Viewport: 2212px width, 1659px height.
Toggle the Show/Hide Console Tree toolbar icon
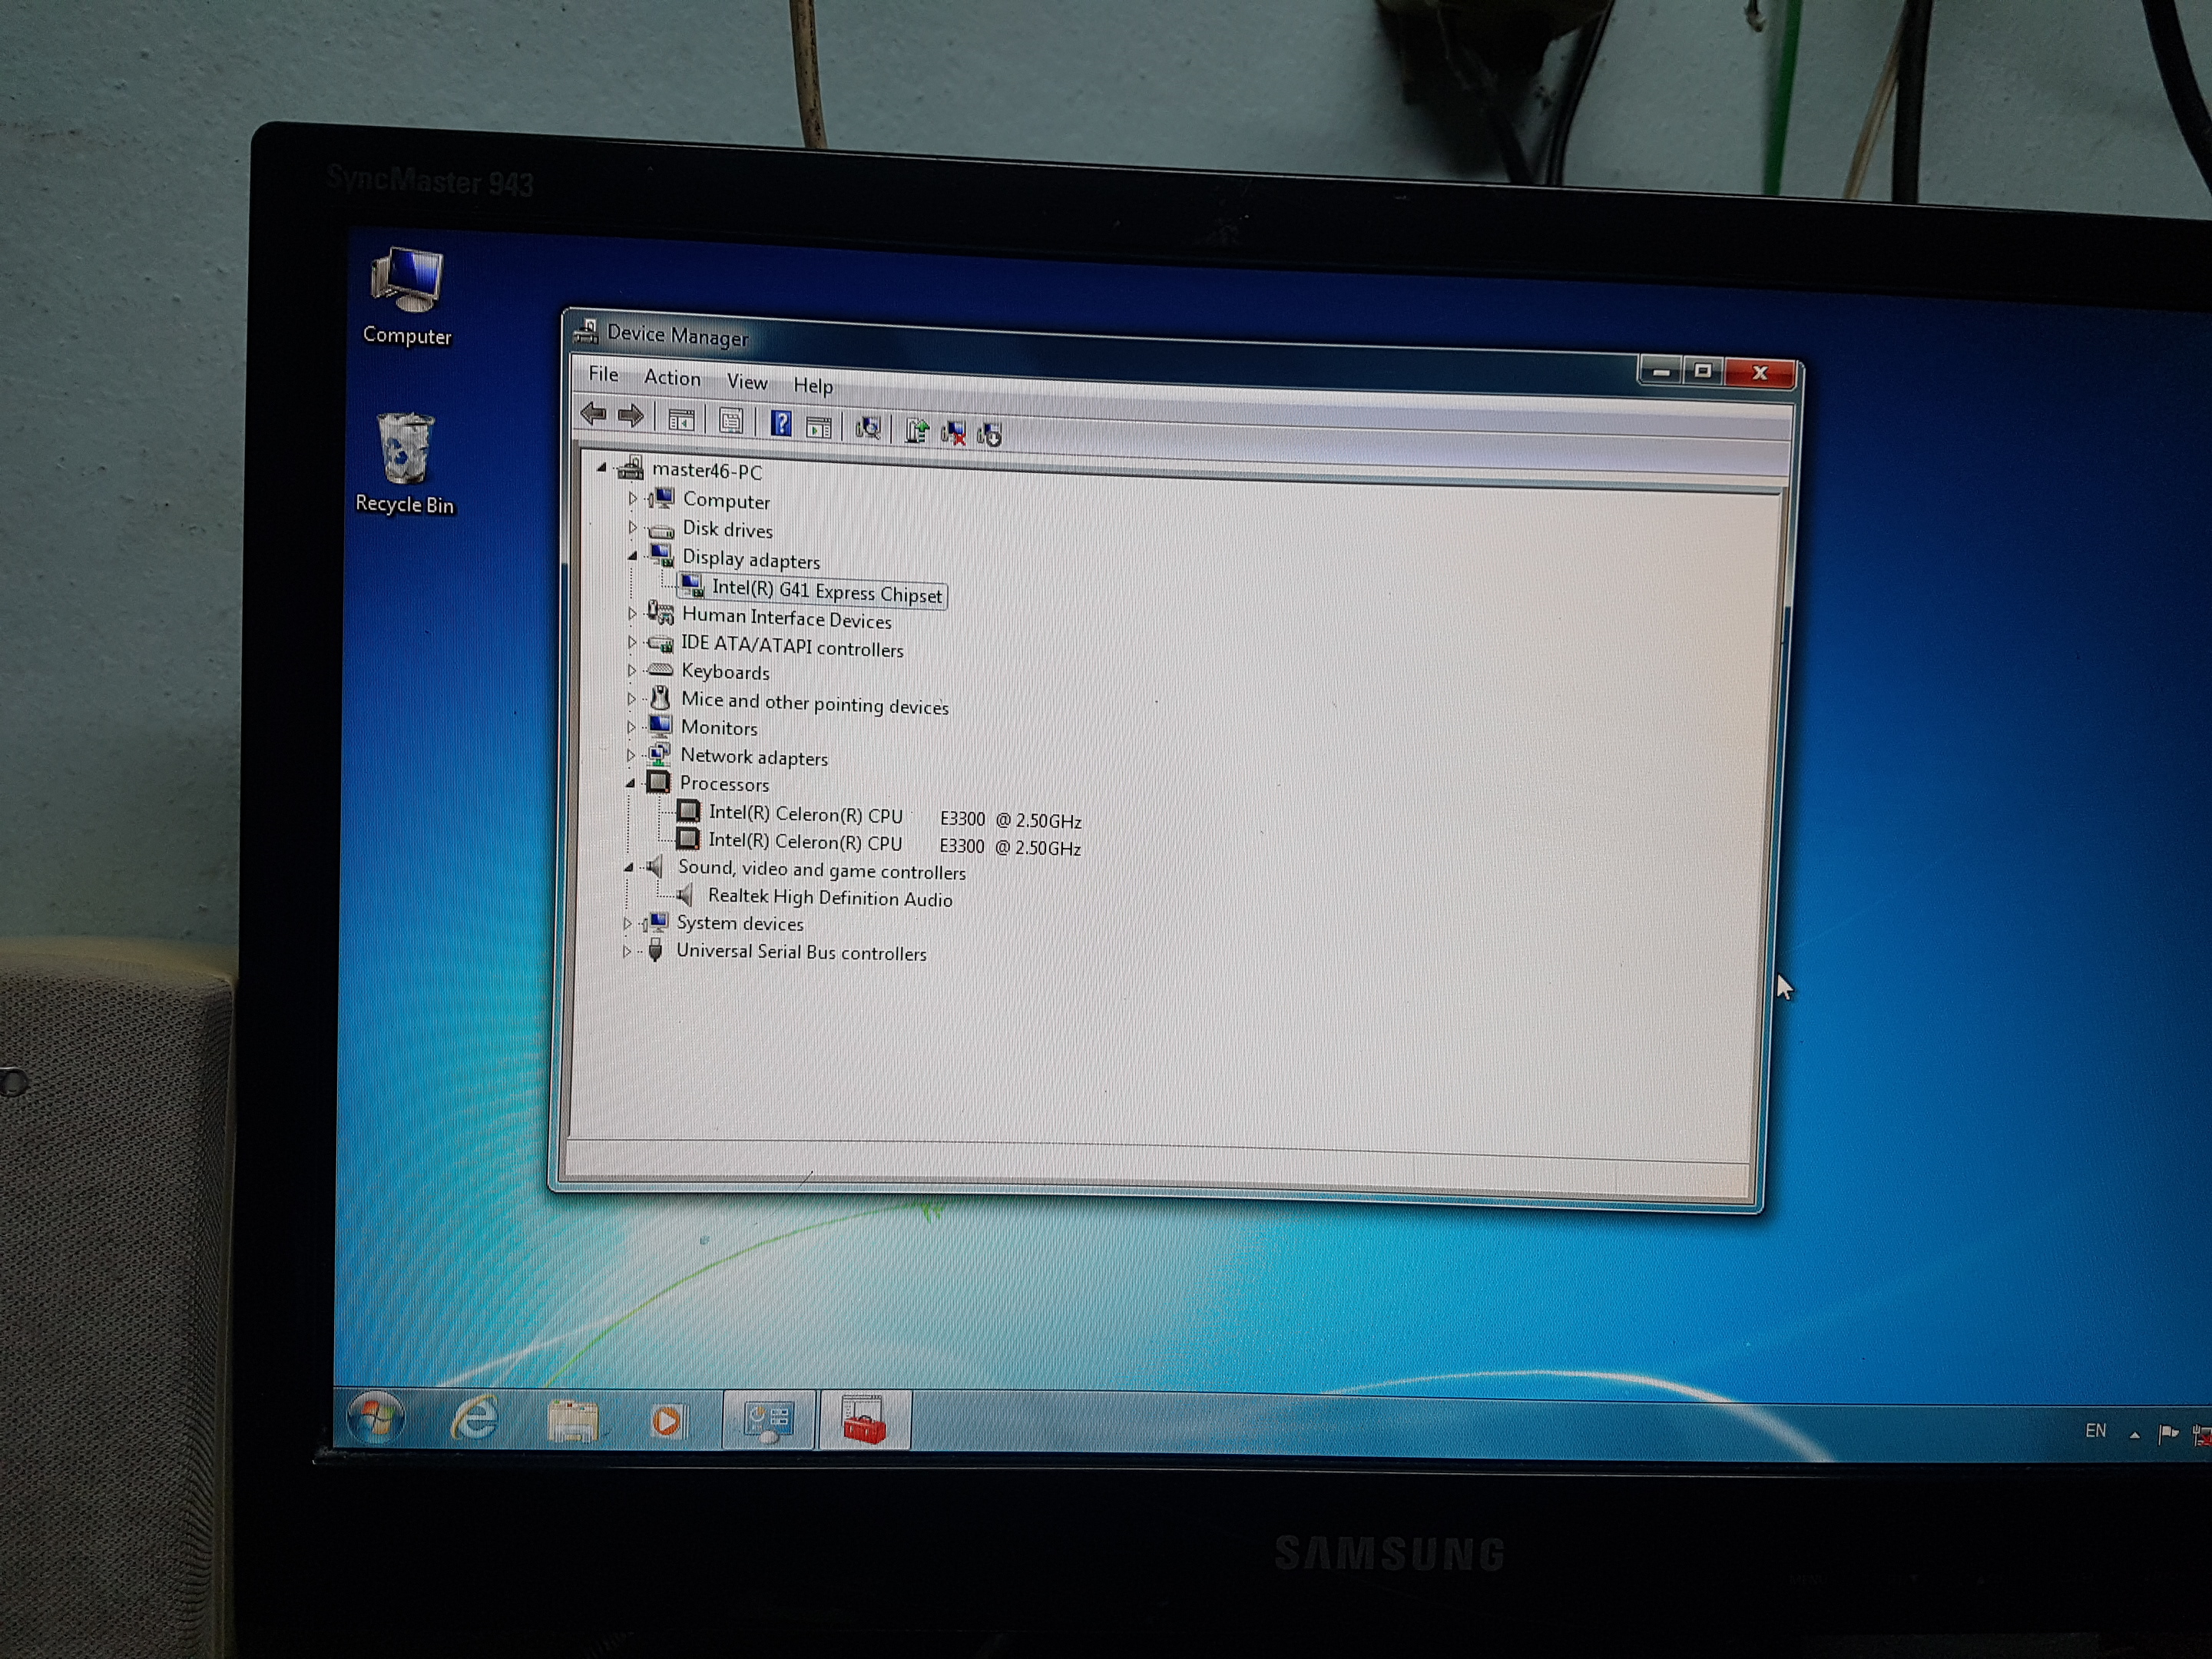(x=681, y=420)
